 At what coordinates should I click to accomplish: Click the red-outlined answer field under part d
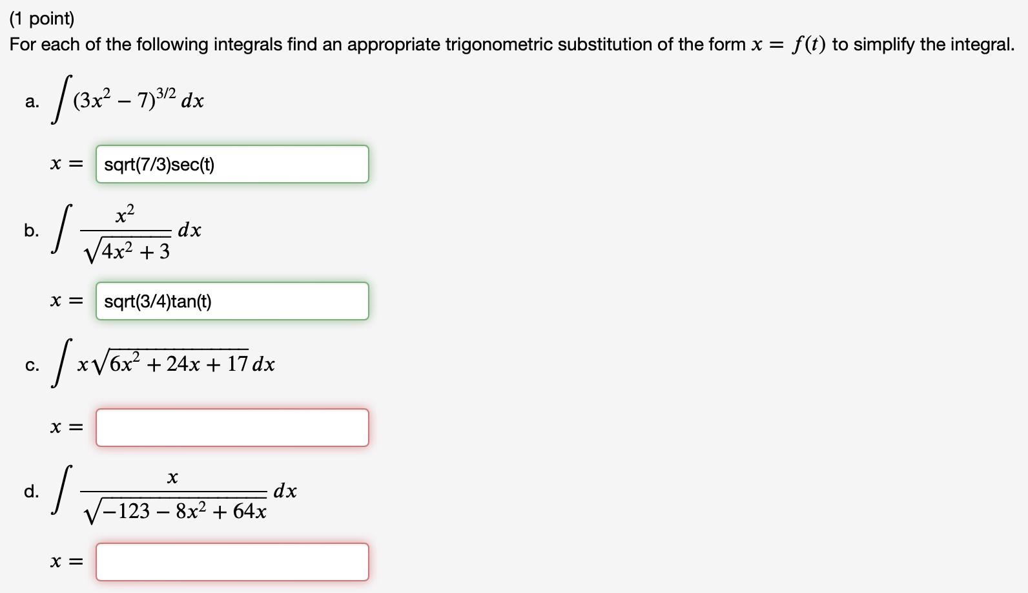[232, 562]
